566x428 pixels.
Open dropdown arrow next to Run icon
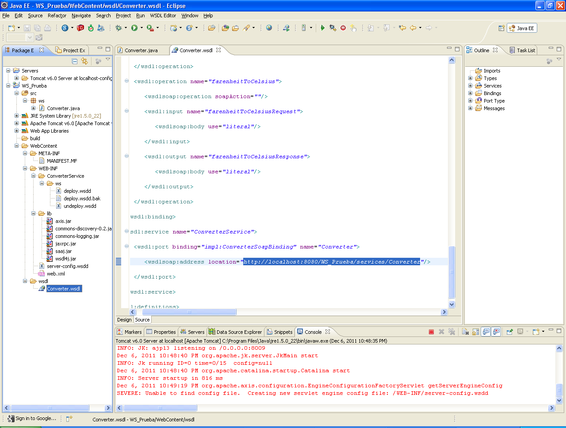pyautogui.click(x=141, y=28)
